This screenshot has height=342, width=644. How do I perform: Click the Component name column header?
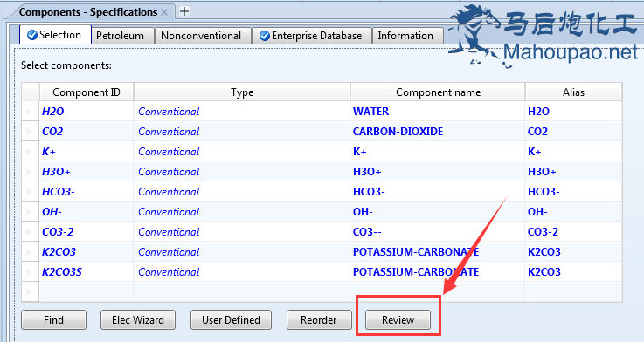(x=438, y=92)
